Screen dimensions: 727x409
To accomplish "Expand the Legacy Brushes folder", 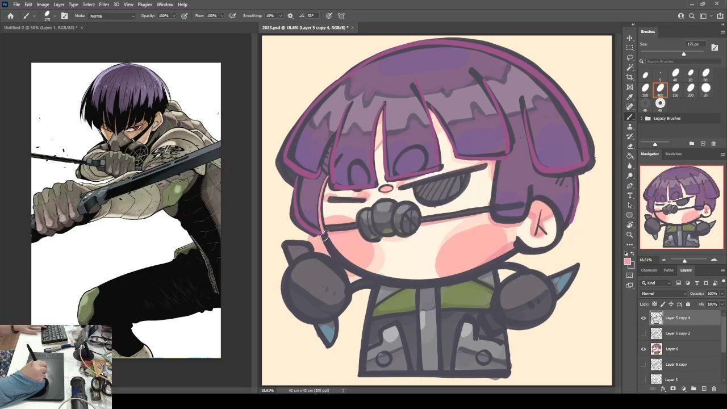I will 642,118.
